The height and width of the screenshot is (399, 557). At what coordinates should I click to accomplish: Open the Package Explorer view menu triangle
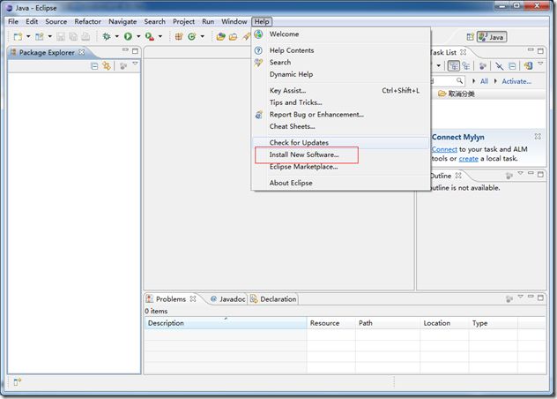click(135, 64)
